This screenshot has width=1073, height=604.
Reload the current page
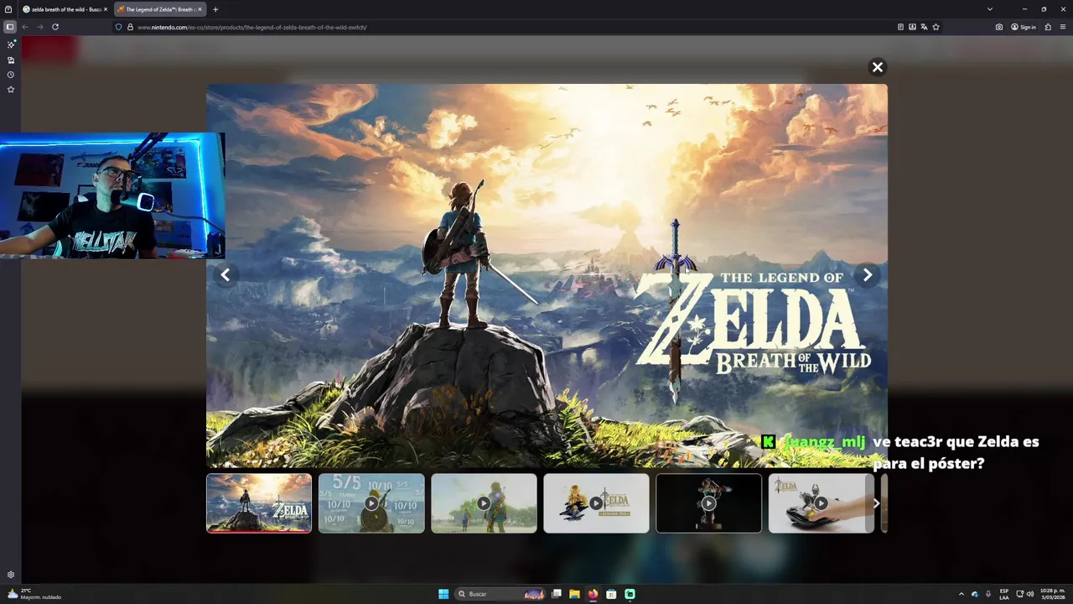[55, 27]
